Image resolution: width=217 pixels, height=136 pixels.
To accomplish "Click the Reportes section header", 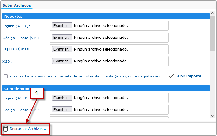I will pos(106,17).
